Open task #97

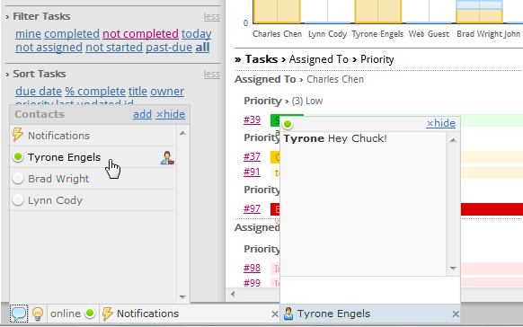coord(252,208)
